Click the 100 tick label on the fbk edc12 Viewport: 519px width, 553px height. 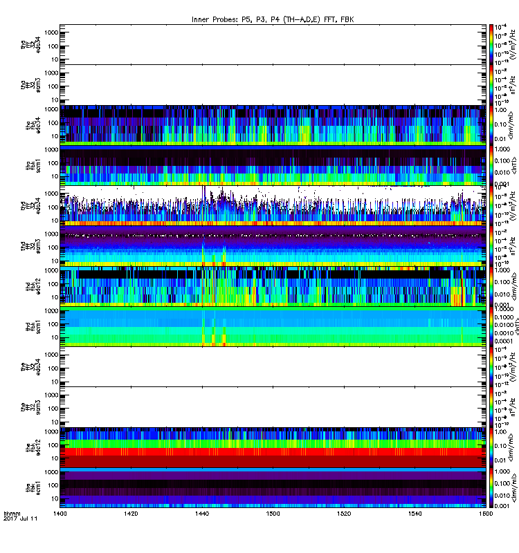tap(53, 445)
